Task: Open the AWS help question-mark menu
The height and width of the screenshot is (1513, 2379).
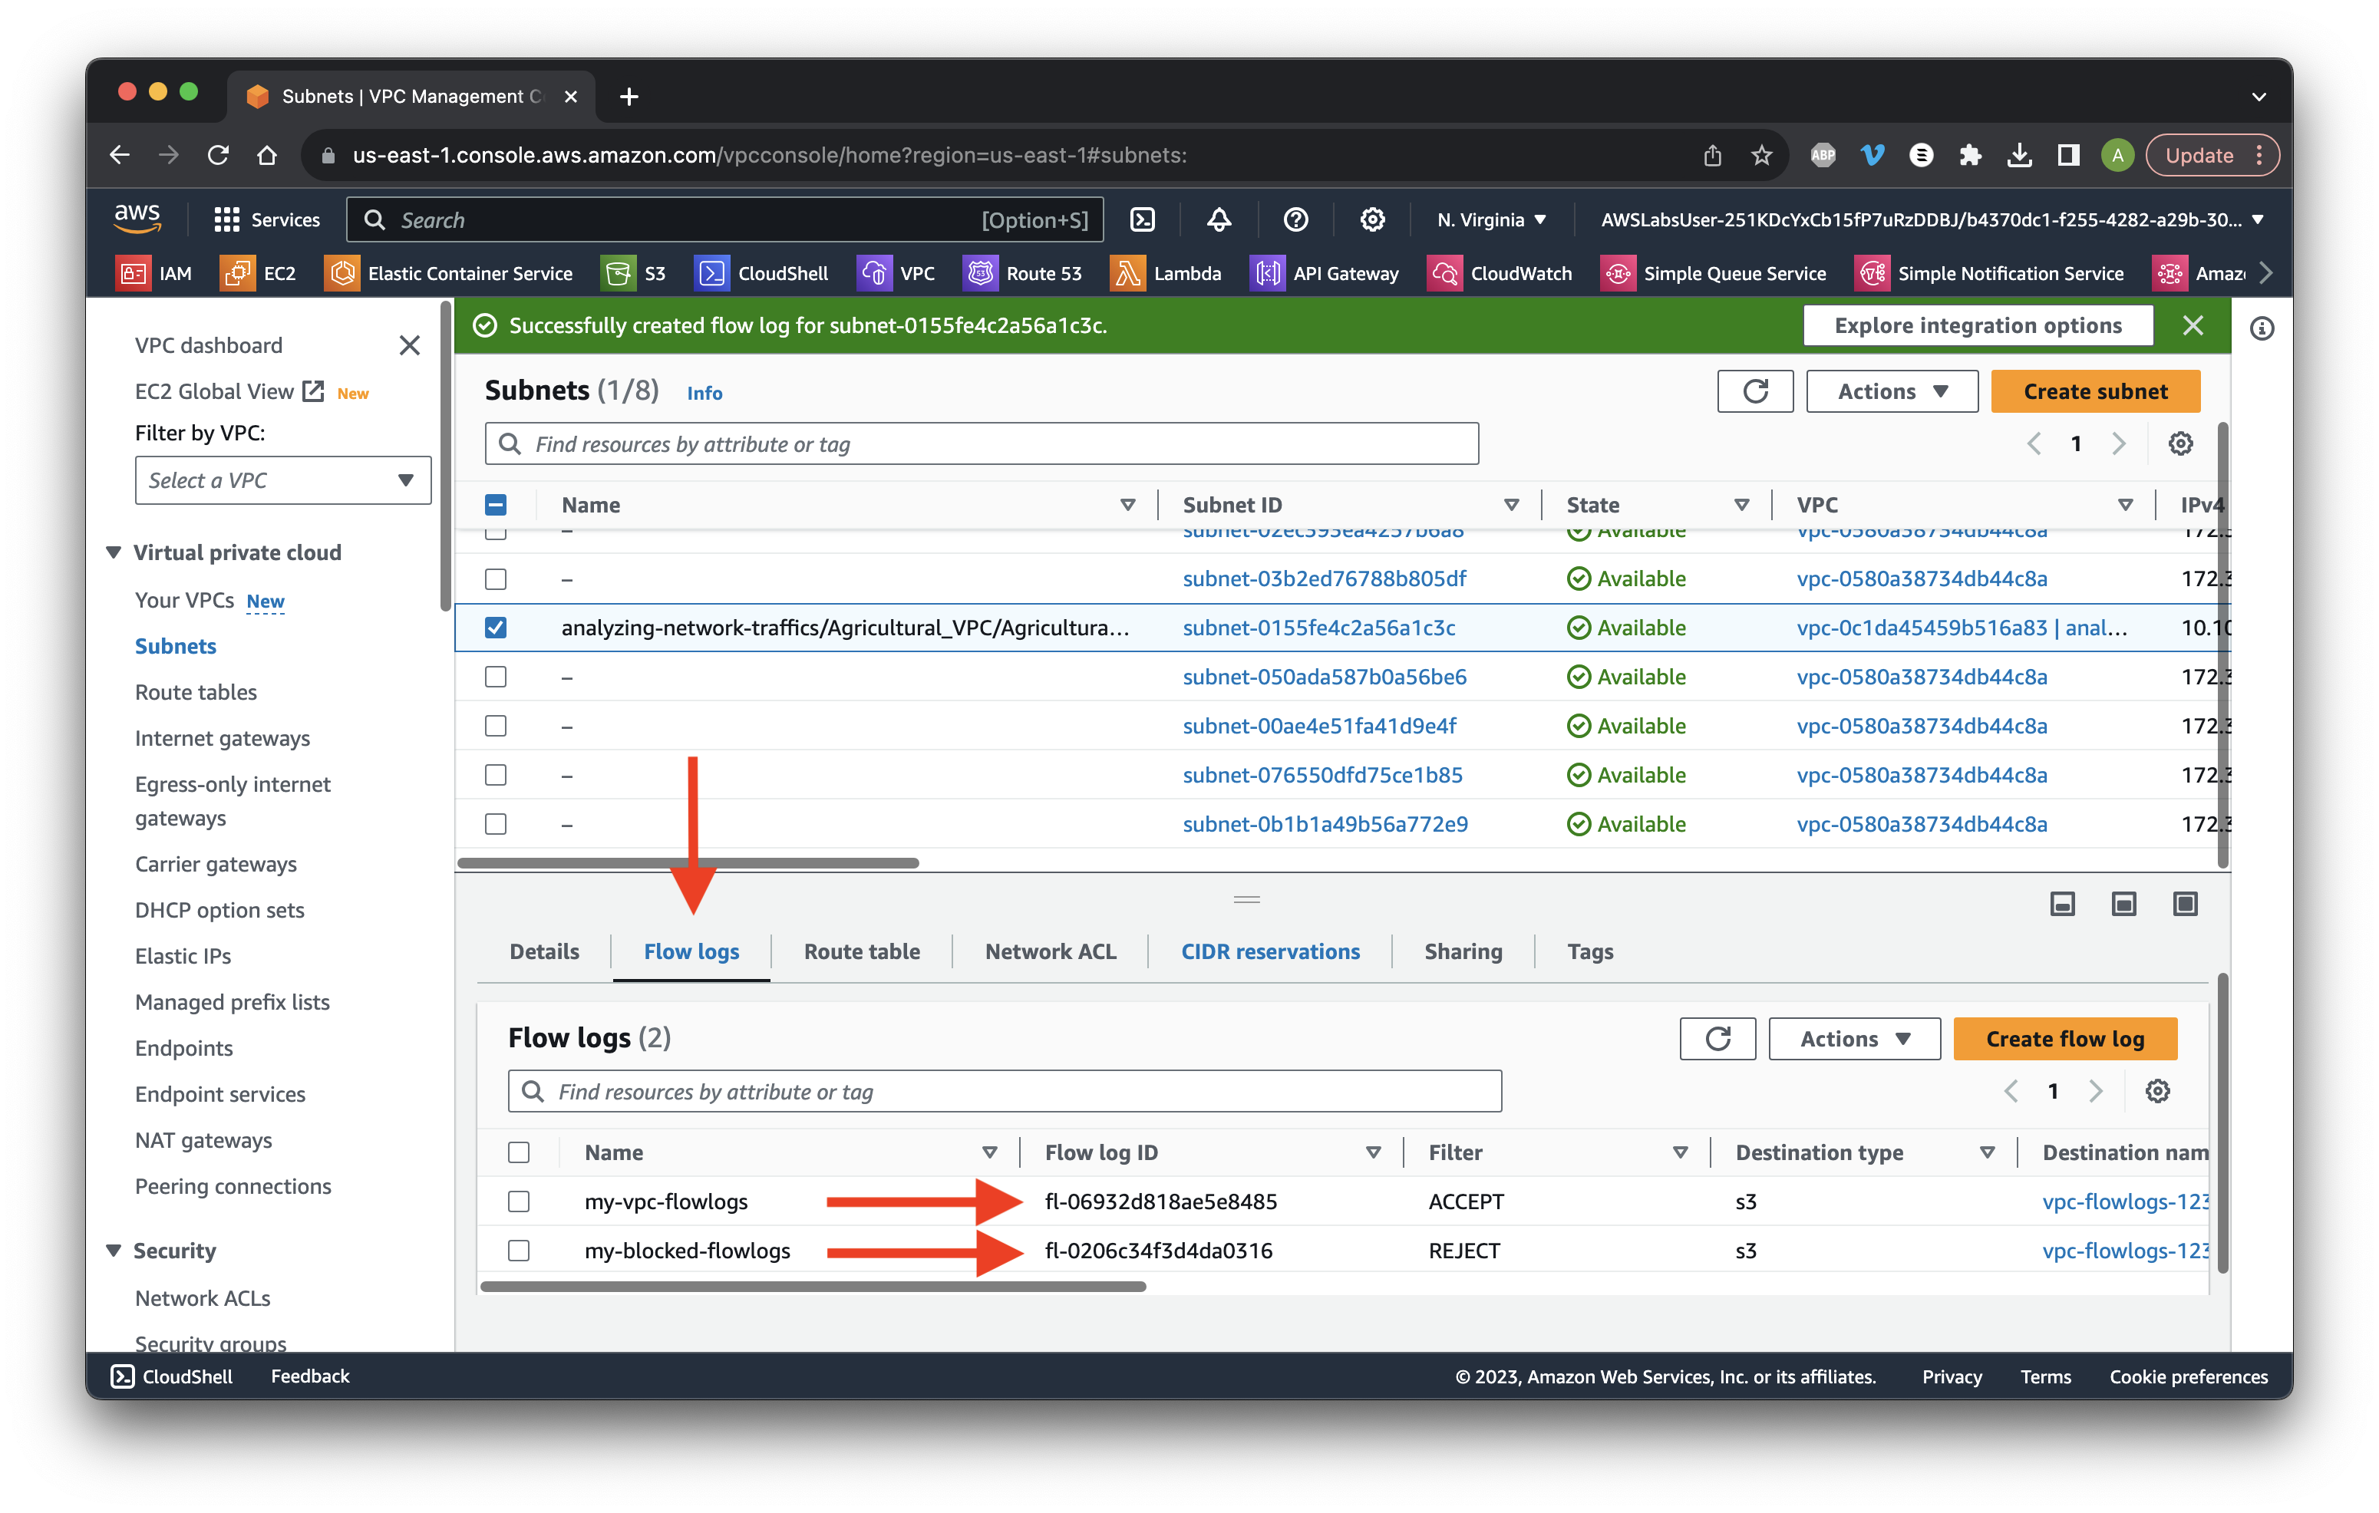Action: [1295, 219]
